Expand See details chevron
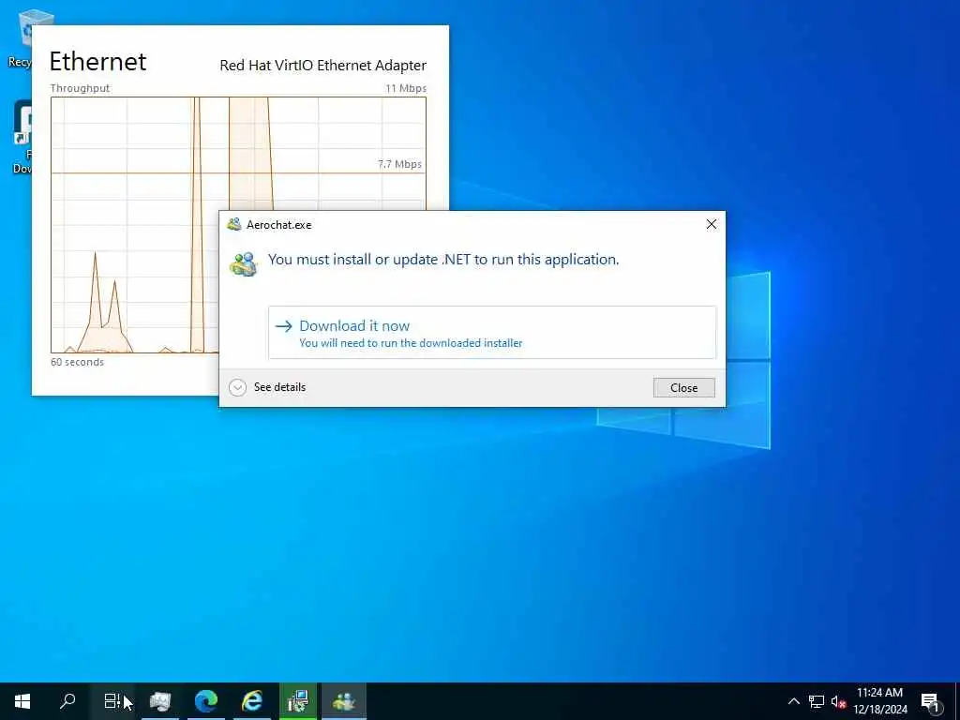Viewport: 960px width, 720px height. coord(237,387)
